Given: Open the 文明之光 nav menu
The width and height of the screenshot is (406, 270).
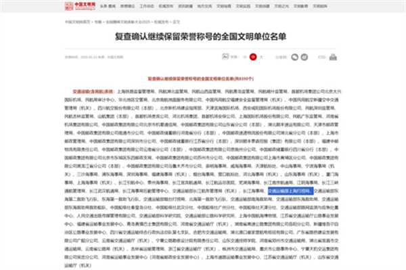Looking at the screenshot, I should click(281, 6).
